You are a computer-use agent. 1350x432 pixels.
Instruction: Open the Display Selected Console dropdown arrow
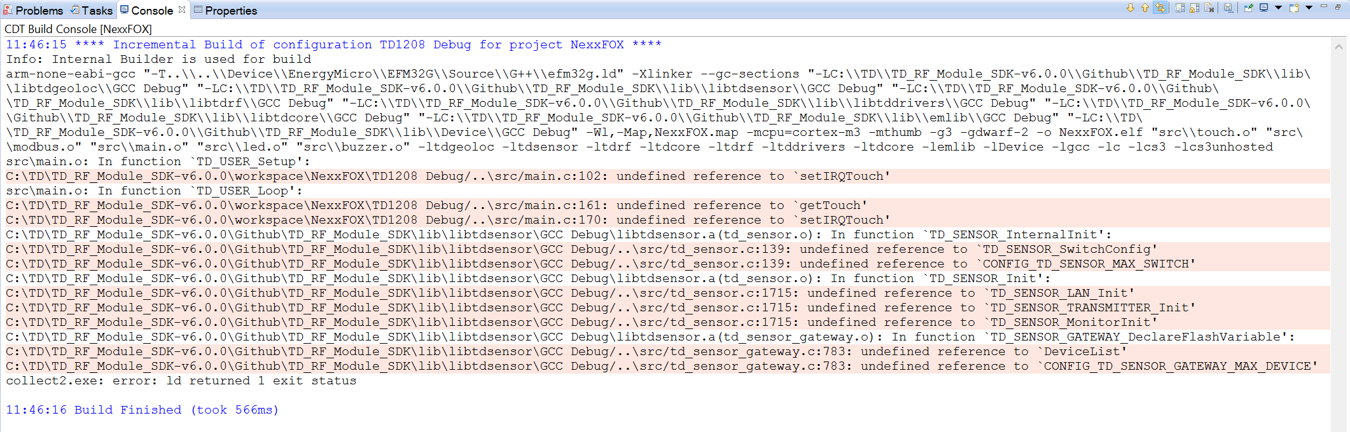point(1278,8)
